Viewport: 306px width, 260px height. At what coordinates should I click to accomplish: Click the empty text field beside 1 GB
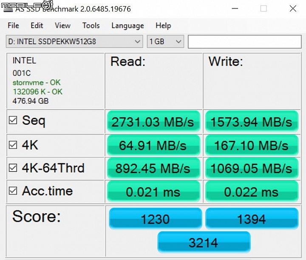click(244, 42)
